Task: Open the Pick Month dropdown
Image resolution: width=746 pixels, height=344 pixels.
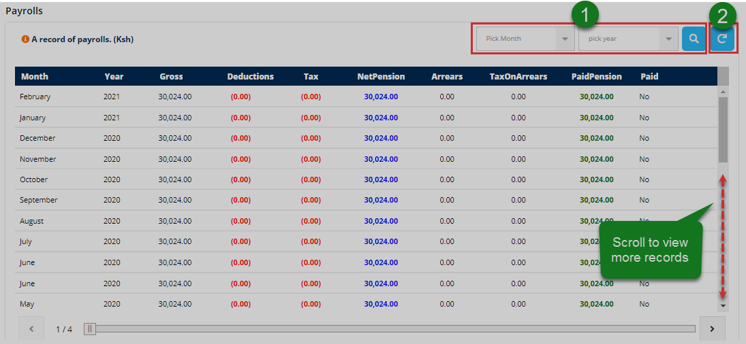Action: 518,39
